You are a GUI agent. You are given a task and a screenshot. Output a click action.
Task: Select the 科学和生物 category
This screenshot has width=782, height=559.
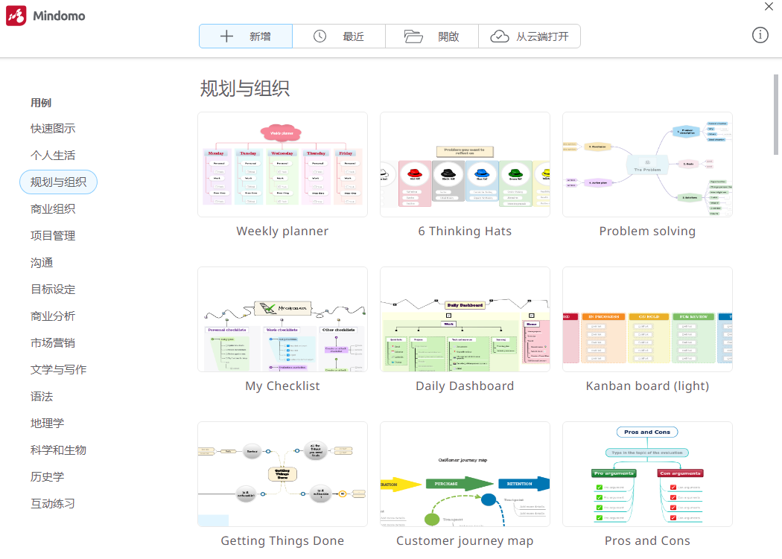[60, 450]
